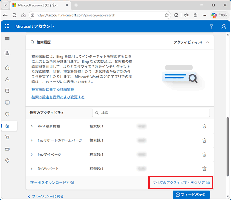Open Security shield sidebar icon
Image resolution: width=231 pixels, height=200 pixels.
(7, 114)
